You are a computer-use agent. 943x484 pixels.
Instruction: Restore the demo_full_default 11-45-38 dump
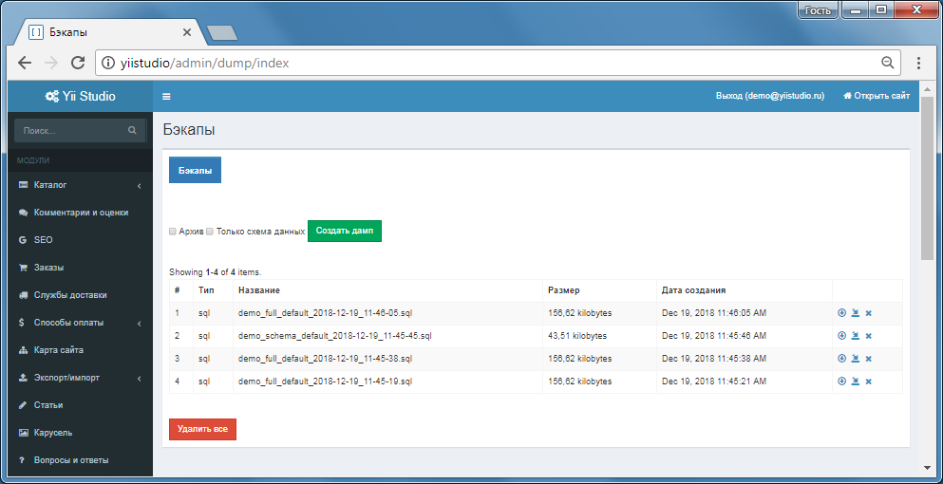point(856,359)
